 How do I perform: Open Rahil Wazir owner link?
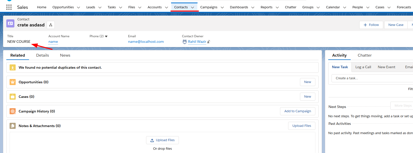tap(197, 42)
